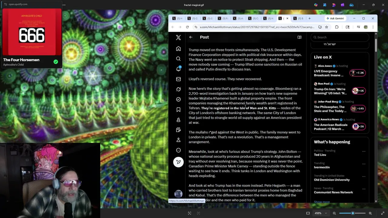Open Profile icon in X sidebar
Viewport: 388px width, 218px height.
[178, 140]
